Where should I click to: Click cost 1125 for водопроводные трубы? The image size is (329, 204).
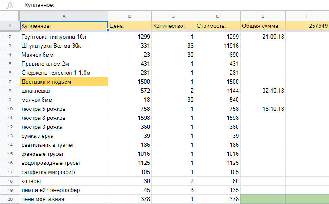(x=218, y=163)
